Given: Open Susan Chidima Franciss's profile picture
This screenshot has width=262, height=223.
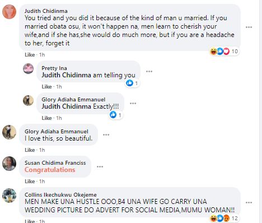Looking at the screenshot, I should [x=9, y=164].
